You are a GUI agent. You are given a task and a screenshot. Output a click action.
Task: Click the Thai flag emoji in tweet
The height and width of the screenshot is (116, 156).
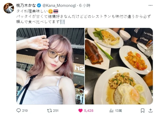coord(56,11)
